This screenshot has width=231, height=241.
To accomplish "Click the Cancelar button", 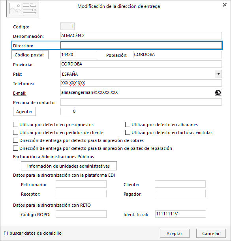I will [211, 234].
